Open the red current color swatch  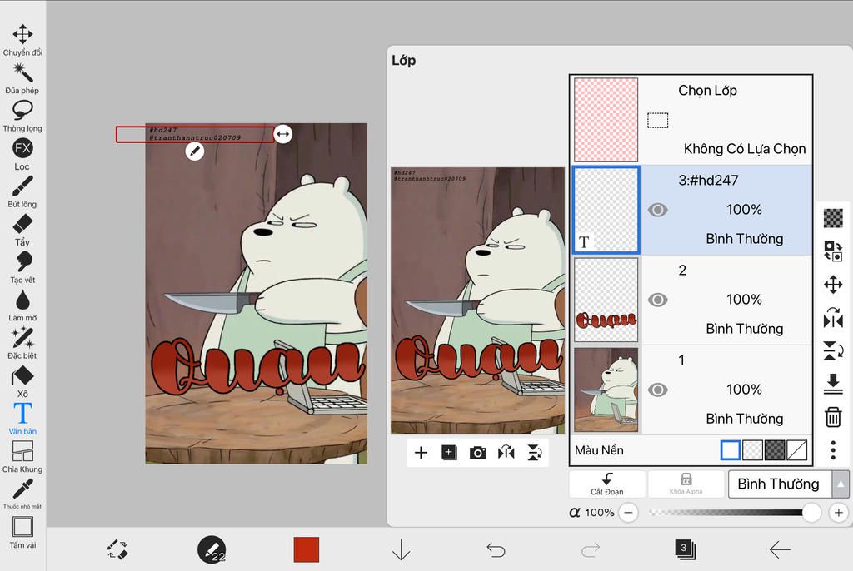307,549
